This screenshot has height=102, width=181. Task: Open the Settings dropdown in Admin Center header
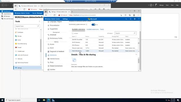(66, 19)
